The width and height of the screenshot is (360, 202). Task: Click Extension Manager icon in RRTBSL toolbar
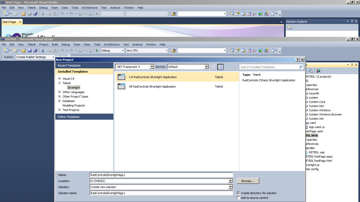tap(266, 50)
